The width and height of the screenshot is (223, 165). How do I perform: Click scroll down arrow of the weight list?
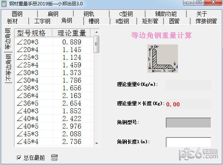click(97, 143)
